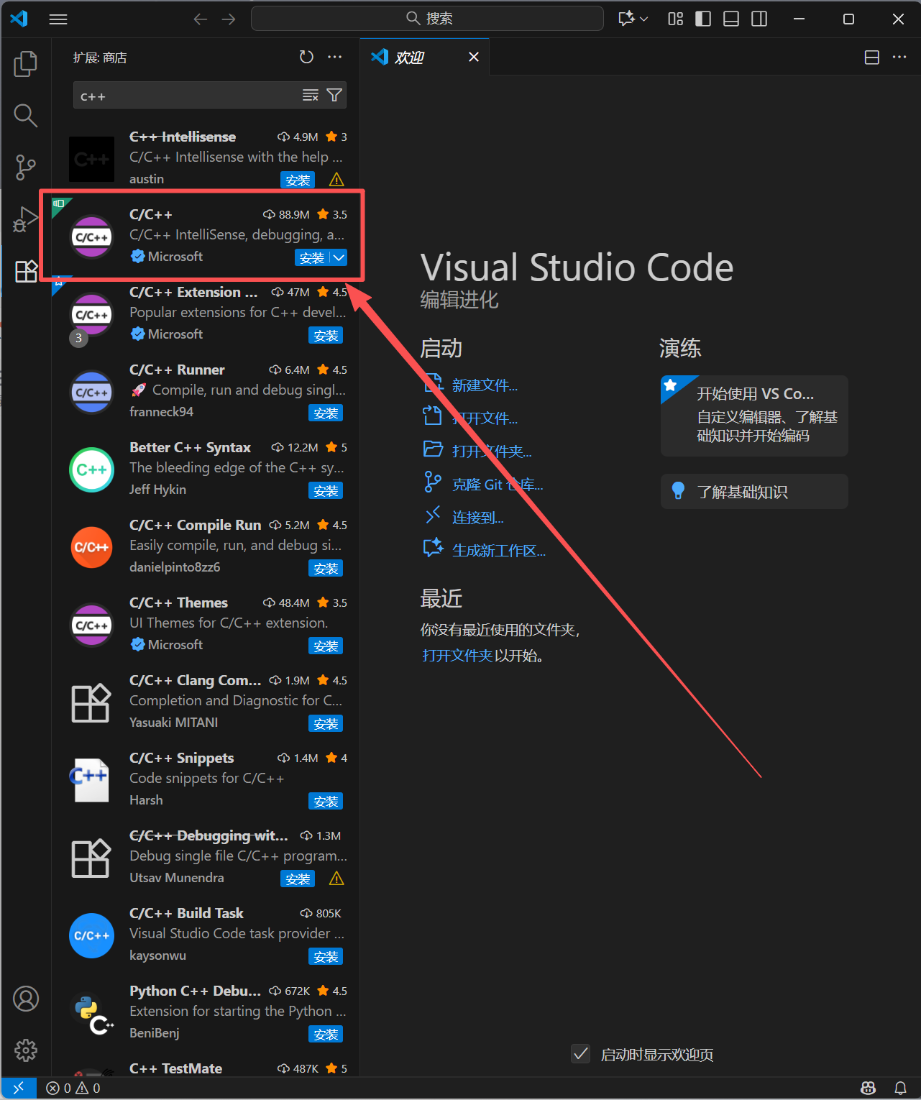Click the title bar search box
Screen dimensions: 921x1100
click(x=427, y=19)
